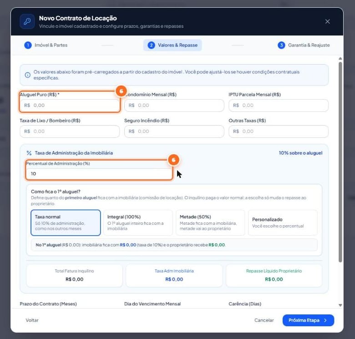Click the info icon in the notice banner
355x339 pixels.
tap(28, 75)
